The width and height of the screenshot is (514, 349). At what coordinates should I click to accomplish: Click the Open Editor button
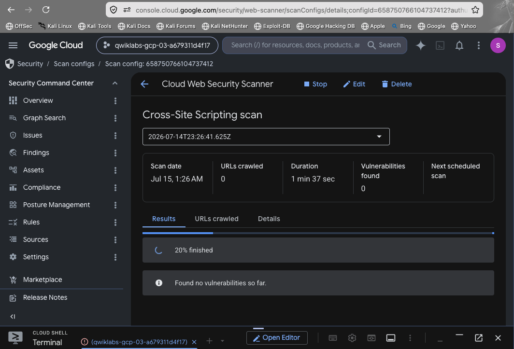(277, 338)
